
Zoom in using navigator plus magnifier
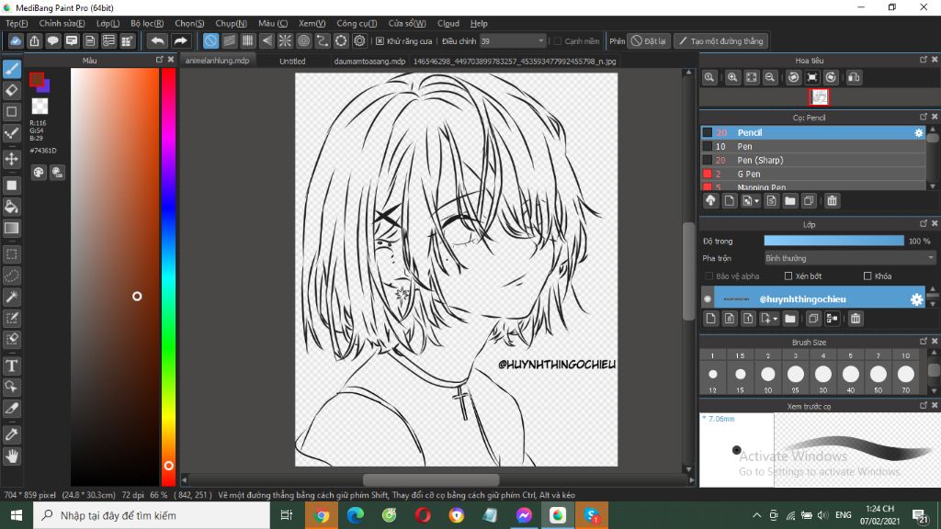point(732,77)
